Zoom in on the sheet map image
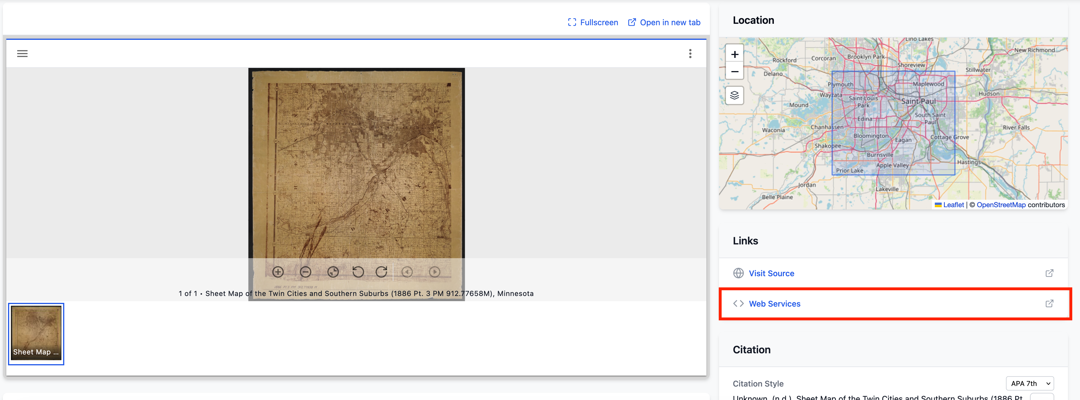 click(278, 272)
